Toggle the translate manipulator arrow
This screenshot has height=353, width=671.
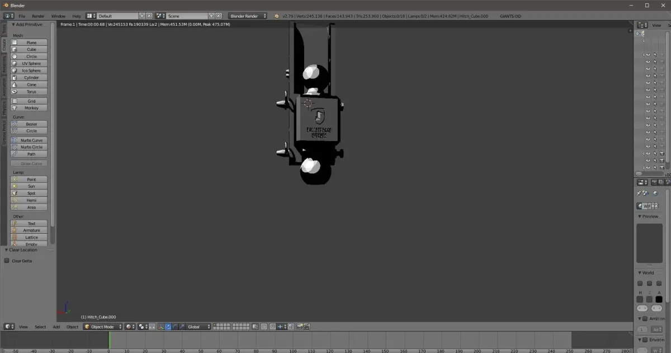pyautogui.click(x=168, y=327)
